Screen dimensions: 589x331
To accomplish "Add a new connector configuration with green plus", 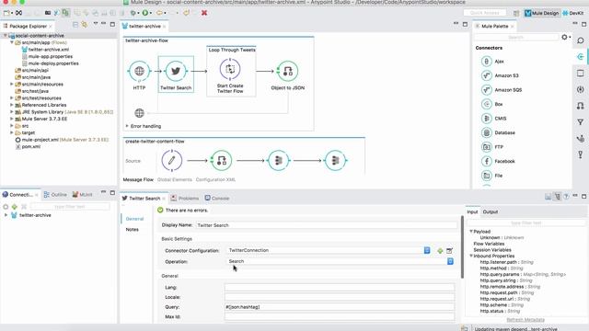I will 440,251.
